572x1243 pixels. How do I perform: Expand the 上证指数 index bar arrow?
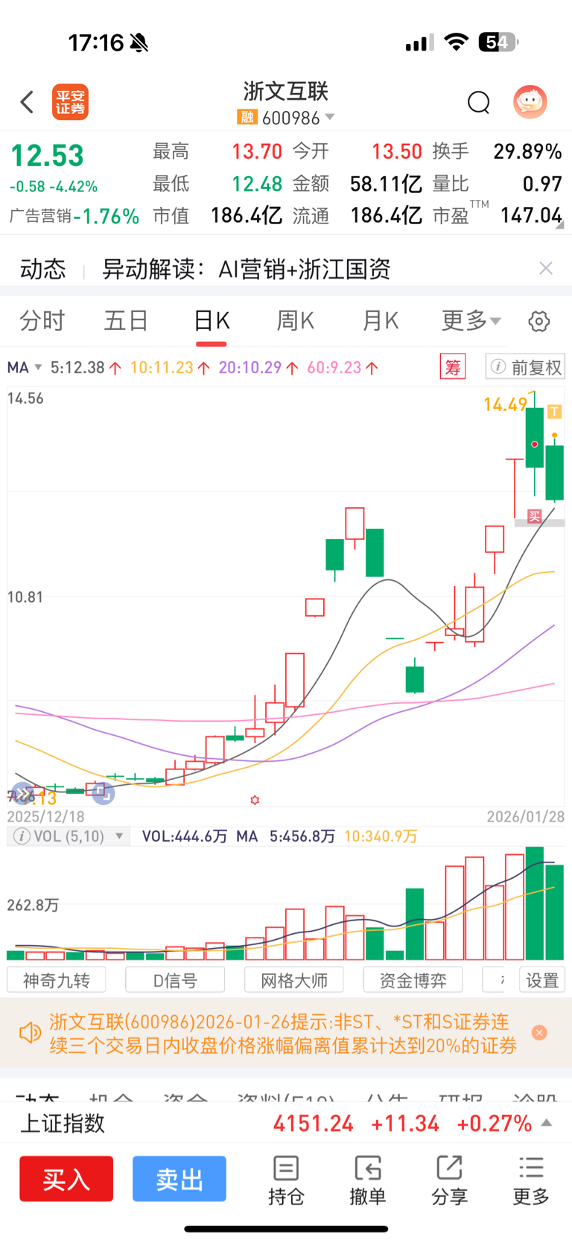[547, 1122]
